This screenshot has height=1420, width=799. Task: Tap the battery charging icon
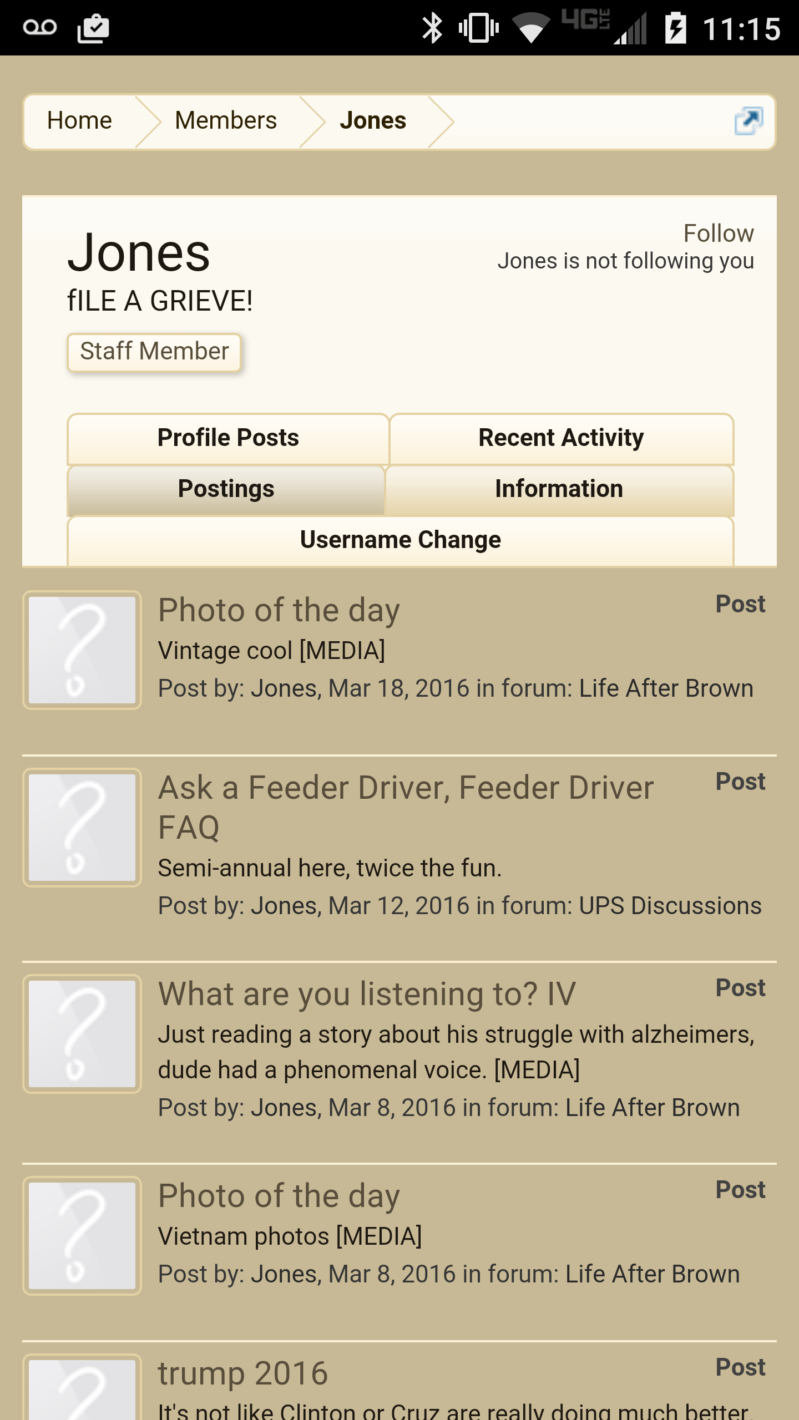click(x=675, y=28)
